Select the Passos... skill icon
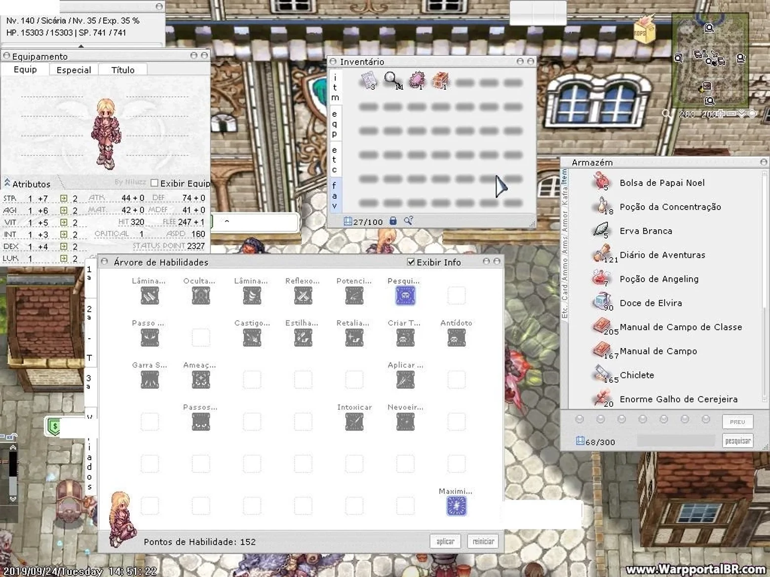The height and width of the screenshot is (577, 770). [201, 422]
